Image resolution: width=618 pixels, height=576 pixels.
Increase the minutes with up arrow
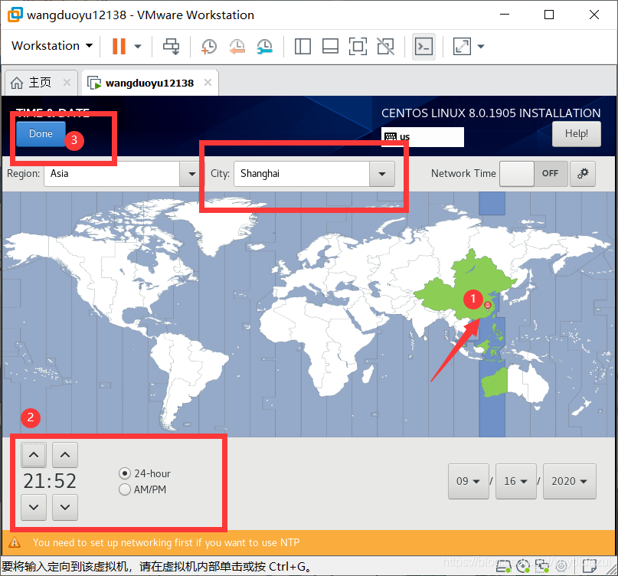[65, 454]
